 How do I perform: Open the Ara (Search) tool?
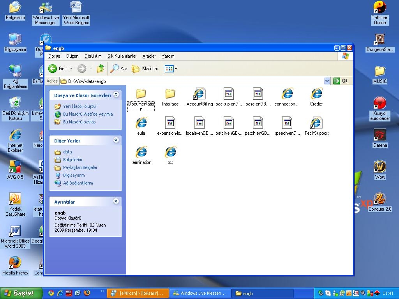pos(119,69)
